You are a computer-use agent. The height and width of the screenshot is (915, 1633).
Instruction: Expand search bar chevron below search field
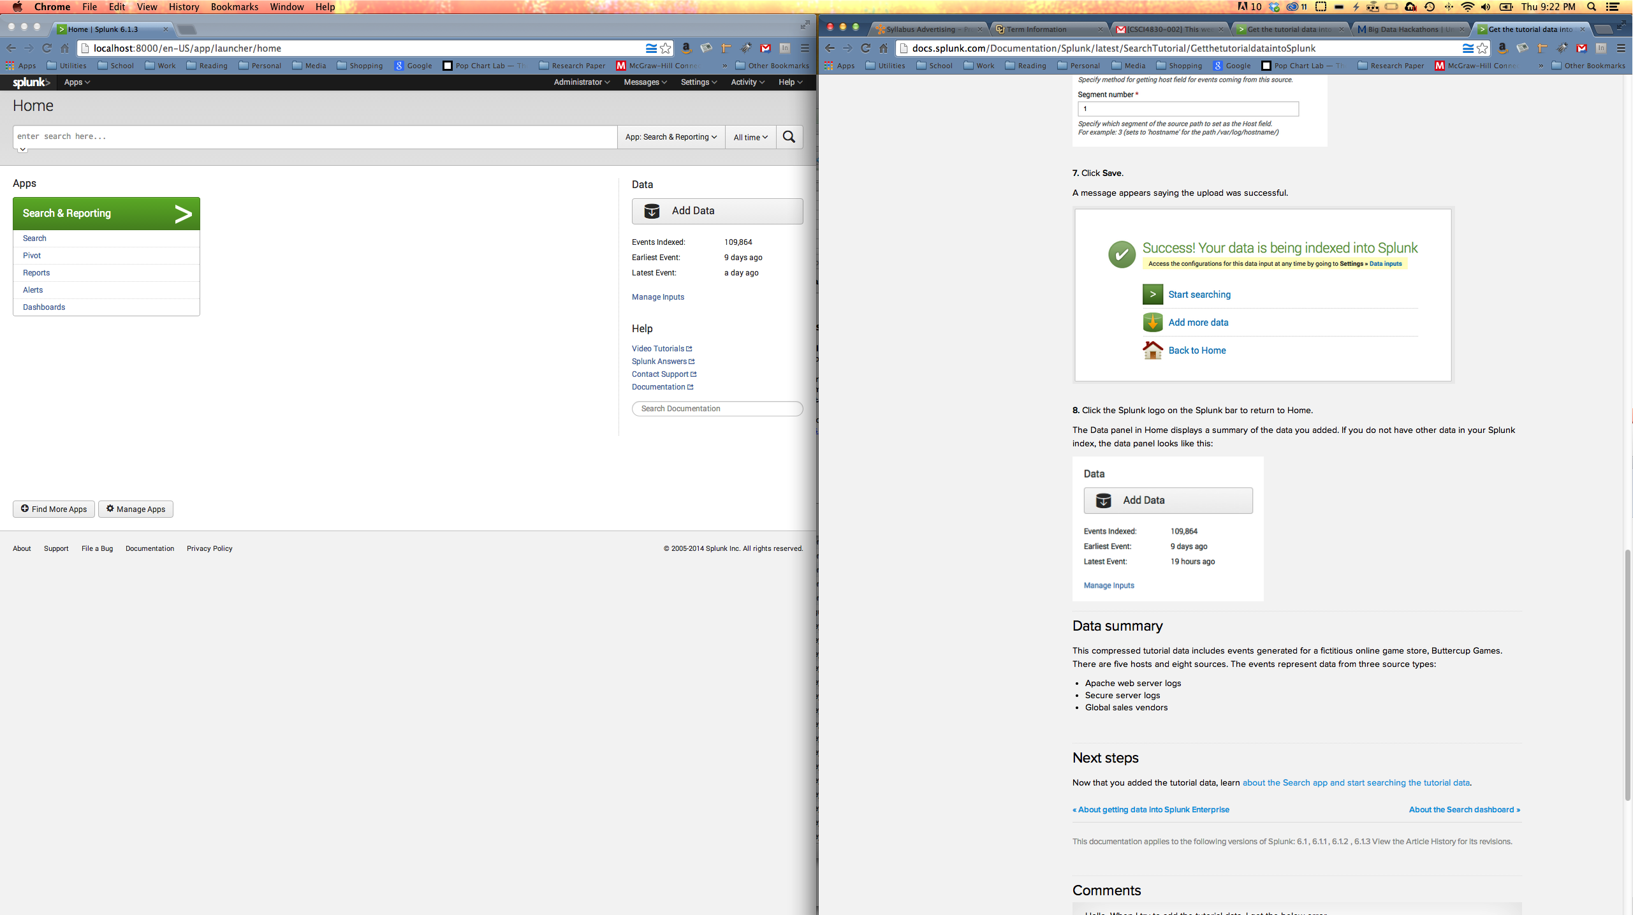click(x=22, y=149)
